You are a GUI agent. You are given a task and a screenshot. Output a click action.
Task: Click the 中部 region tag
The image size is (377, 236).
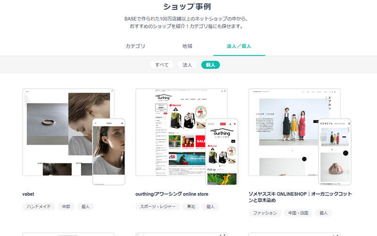click(x=66, y=206)
